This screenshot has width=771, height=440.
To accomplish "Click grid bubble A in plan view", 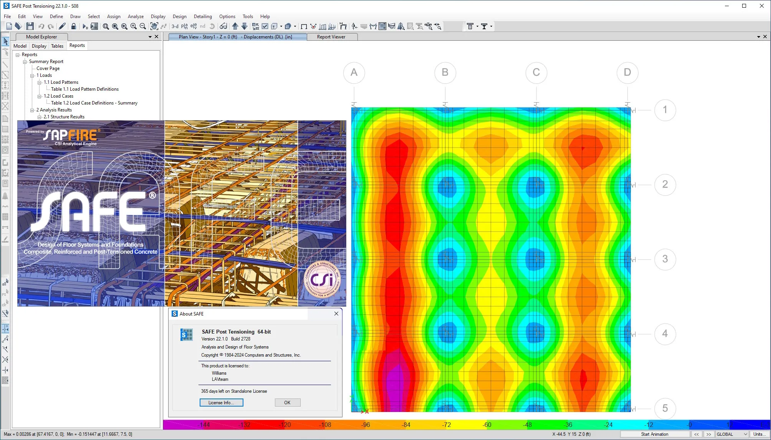I will pos(354,73).
